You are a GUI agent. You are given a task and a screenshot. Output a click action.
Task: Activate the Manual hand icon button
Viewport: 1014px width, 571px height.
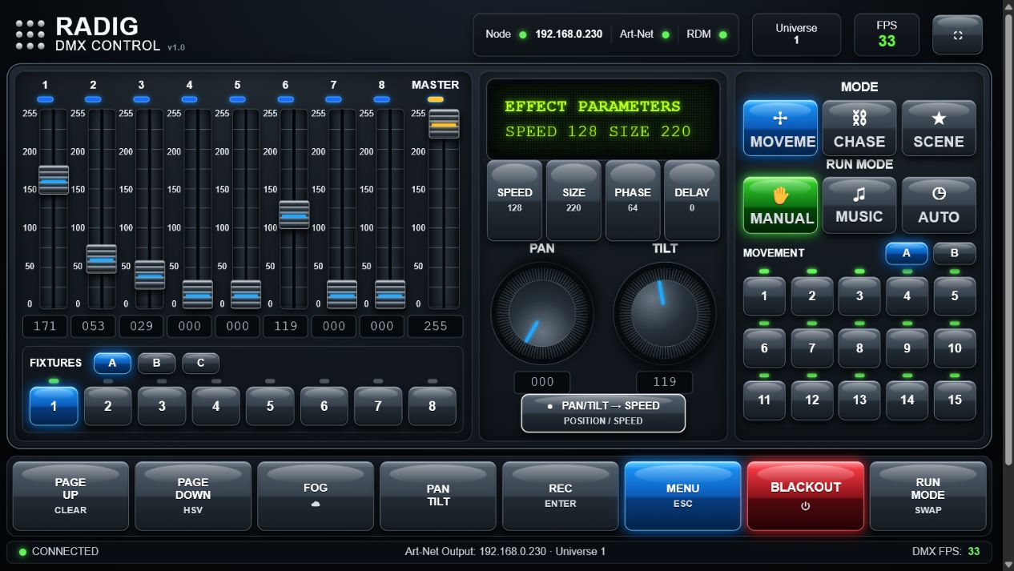[x=780, y=205]
